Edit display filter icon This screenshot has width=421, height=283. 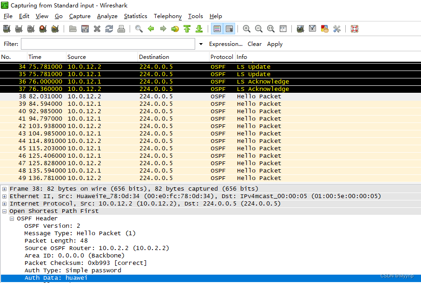(x=313, y=29)
